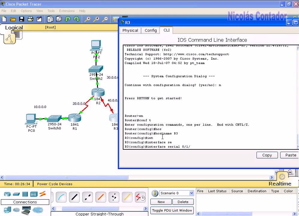Open the Scenario 0 dropdown
The width and height of the screenshot is (299, 216).
[x=177, y=193]
